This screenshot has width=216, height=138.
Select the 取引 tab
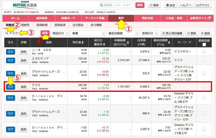pos(121,18)
